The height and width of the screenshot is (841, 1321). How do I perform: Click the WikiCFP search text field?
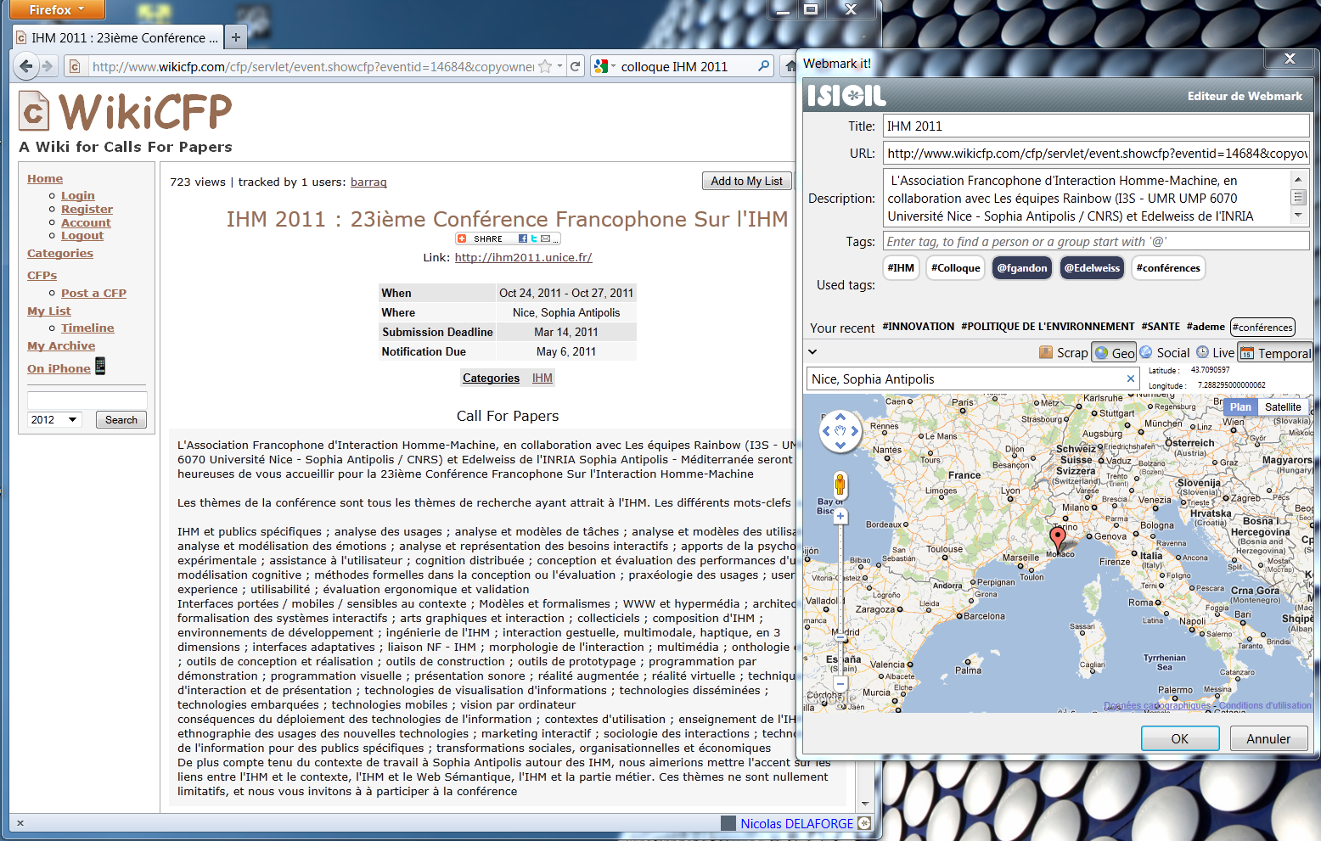(87, 400)
